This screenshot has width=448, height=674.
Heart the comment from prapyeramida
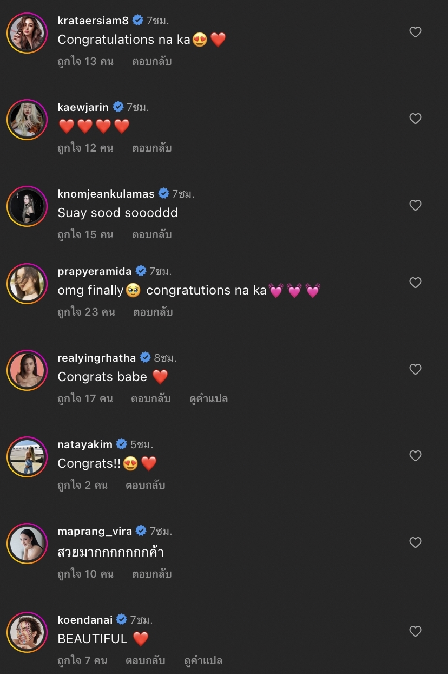pos(415,283)
